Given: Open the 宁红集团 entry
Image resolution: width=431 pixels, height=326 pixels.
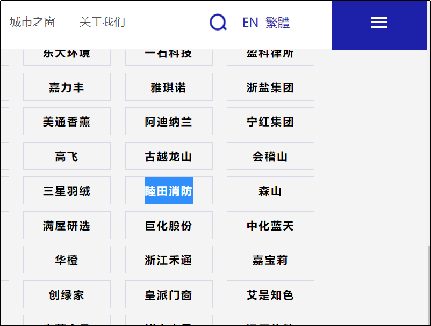Looking at the screenshot, I should coord(270,121).
